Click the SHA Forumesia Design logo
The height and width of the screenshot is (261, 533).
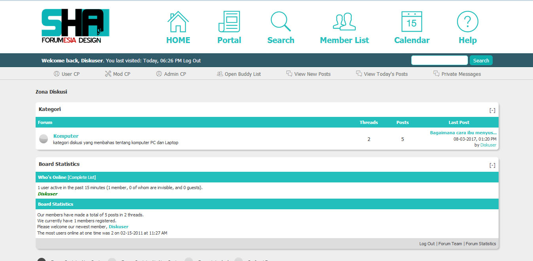coord(75,26)
